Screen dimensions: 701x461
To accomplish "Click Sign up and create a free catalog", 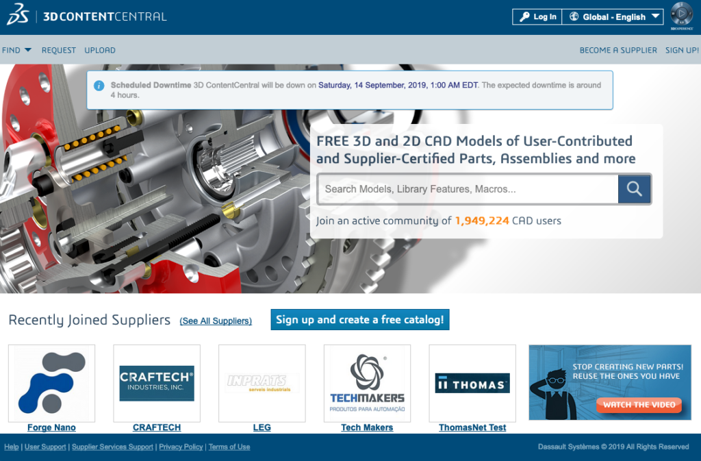I will tap(359, 320).
